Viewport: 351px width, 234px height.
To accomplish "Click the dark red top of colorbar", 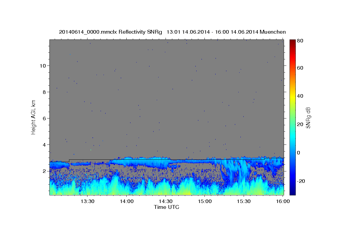I will coord(292,42).
